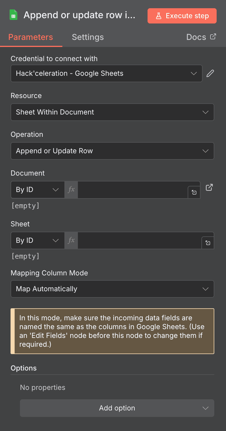Screen dimensions: 226x431
Task: Open the spreadsheet via external link icon
Action: tap(209, 187)
